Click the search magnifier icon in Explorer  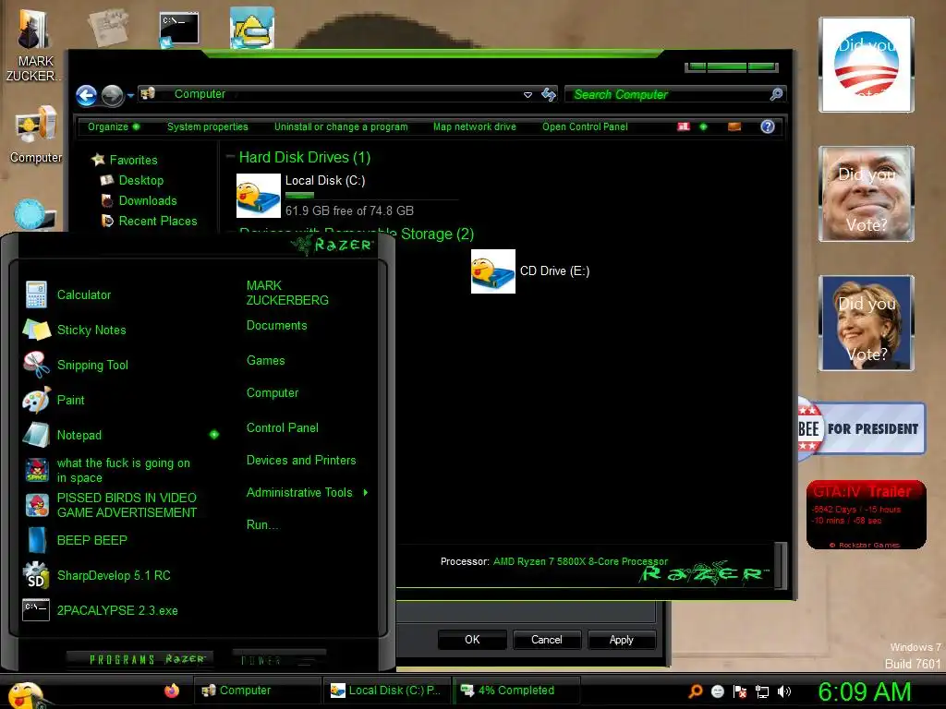point(776,94)
